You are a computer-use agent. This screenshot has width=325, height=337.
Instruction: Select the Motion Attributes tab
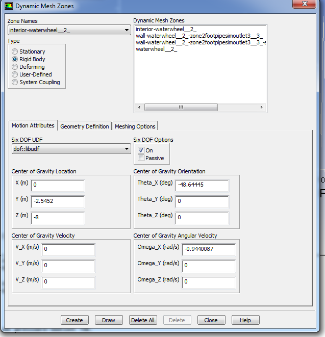tap(33, 126)
